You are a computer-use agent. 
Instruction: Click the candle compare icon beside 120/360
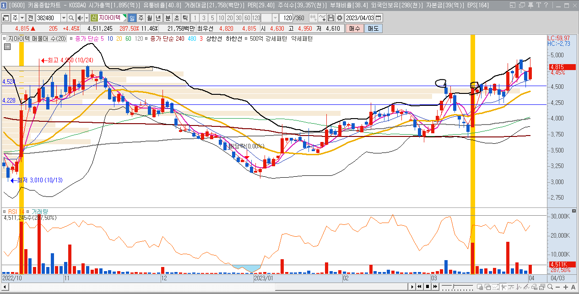[314, 18]
